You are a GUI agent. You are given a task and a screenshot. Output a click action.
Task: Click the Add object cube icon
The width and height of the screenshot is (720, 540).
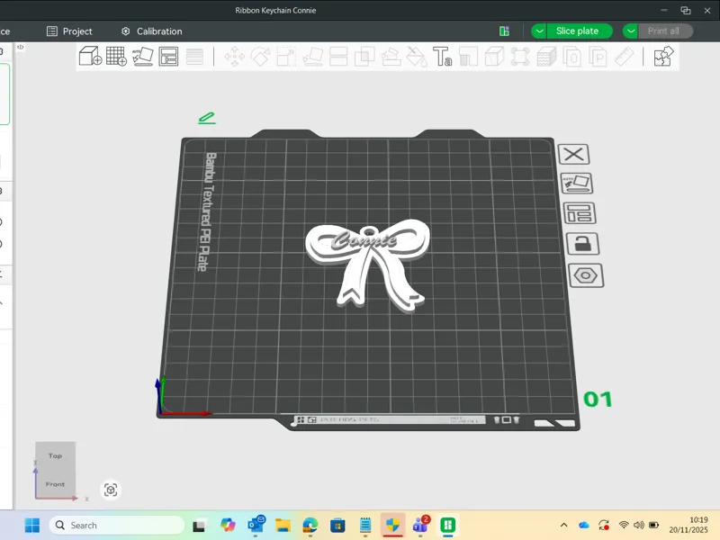pos(90,57)
